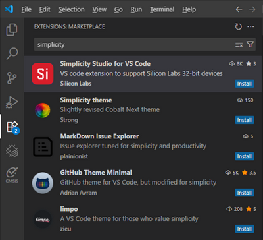
Task: Click publisher name 'plainionist'
Action: (74, 156)
